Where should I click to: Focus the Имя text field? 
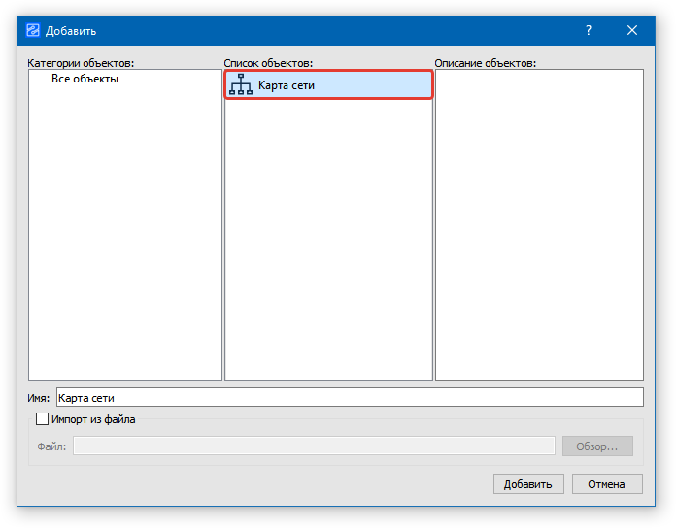(350, 397)
